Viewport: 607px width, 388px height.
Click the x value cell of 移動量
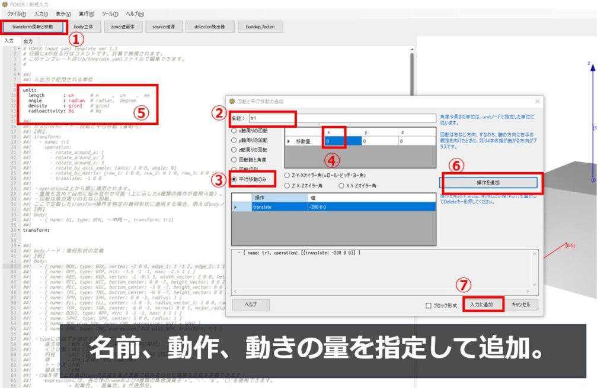click(343, 141)
